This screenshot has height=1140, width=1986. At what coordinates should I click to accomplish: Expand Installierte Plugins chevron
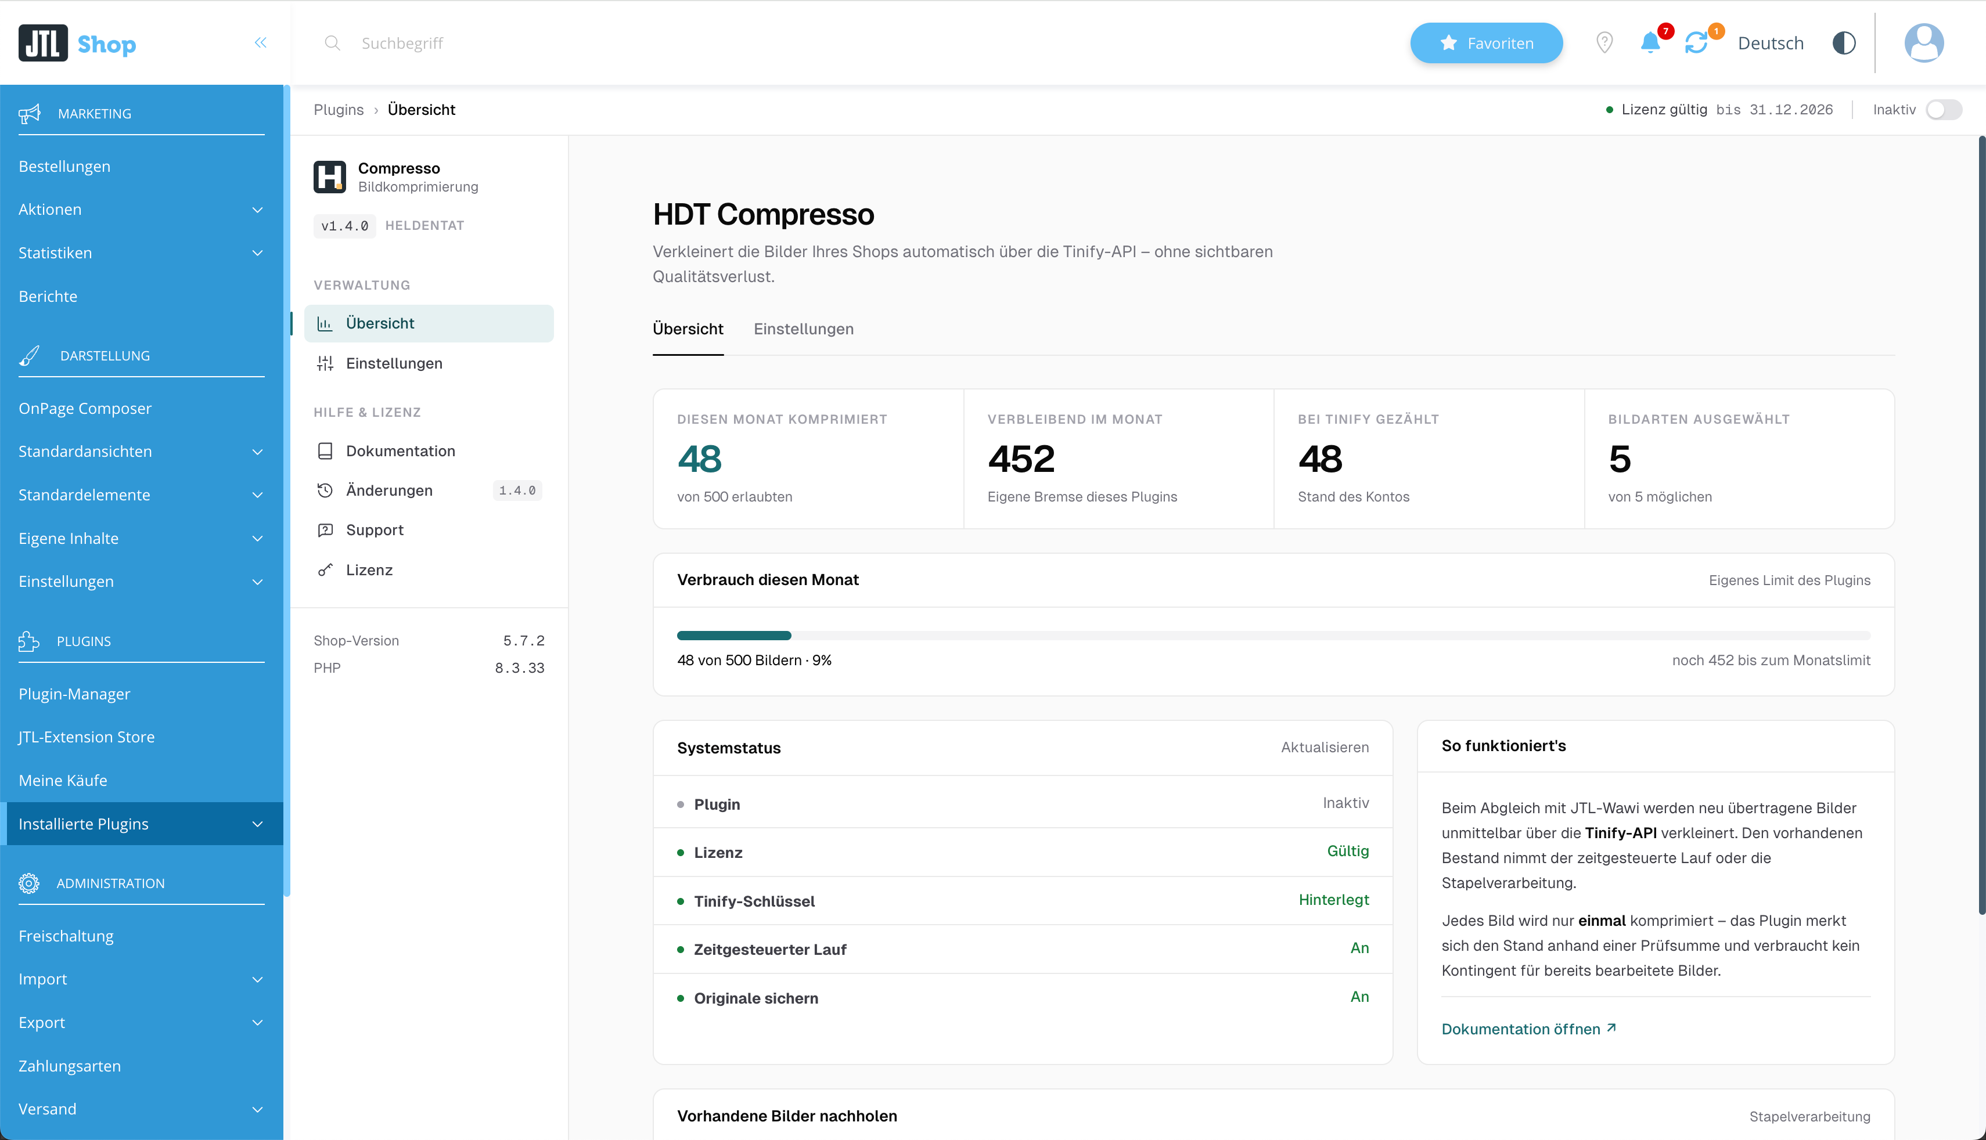coord(258,824)
